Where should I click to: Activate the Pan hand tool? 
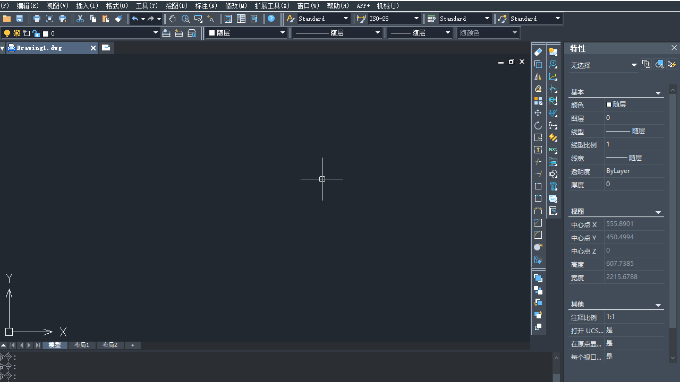(x=173, y=19)
